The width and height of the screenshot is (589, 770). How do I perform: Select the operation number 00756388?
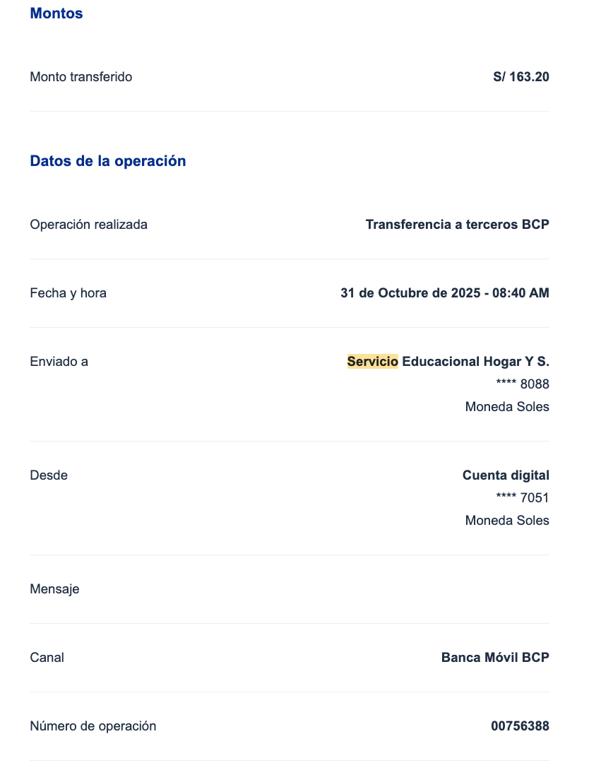click(520, 726)
